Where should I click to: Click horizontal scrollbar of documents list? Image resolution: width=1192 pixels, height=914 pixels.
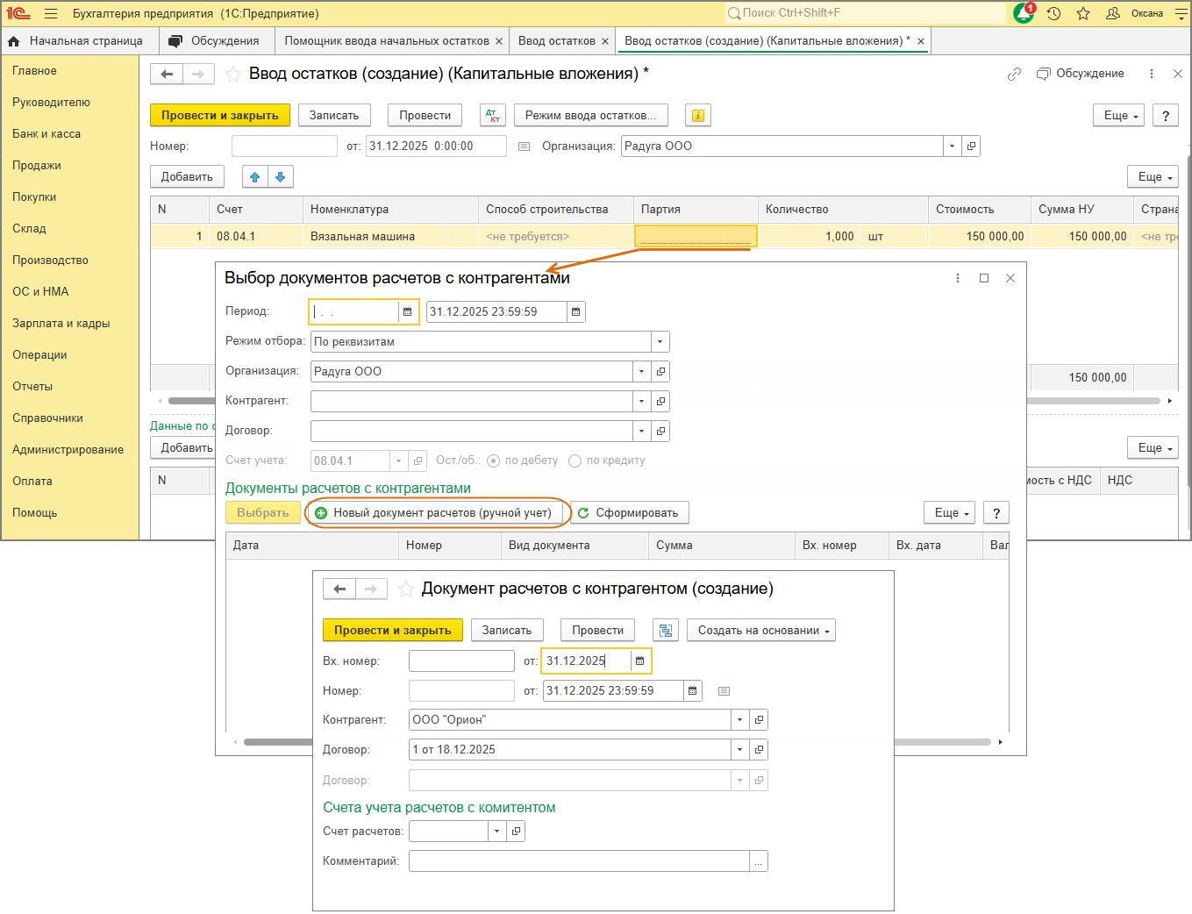coord(617,742)
